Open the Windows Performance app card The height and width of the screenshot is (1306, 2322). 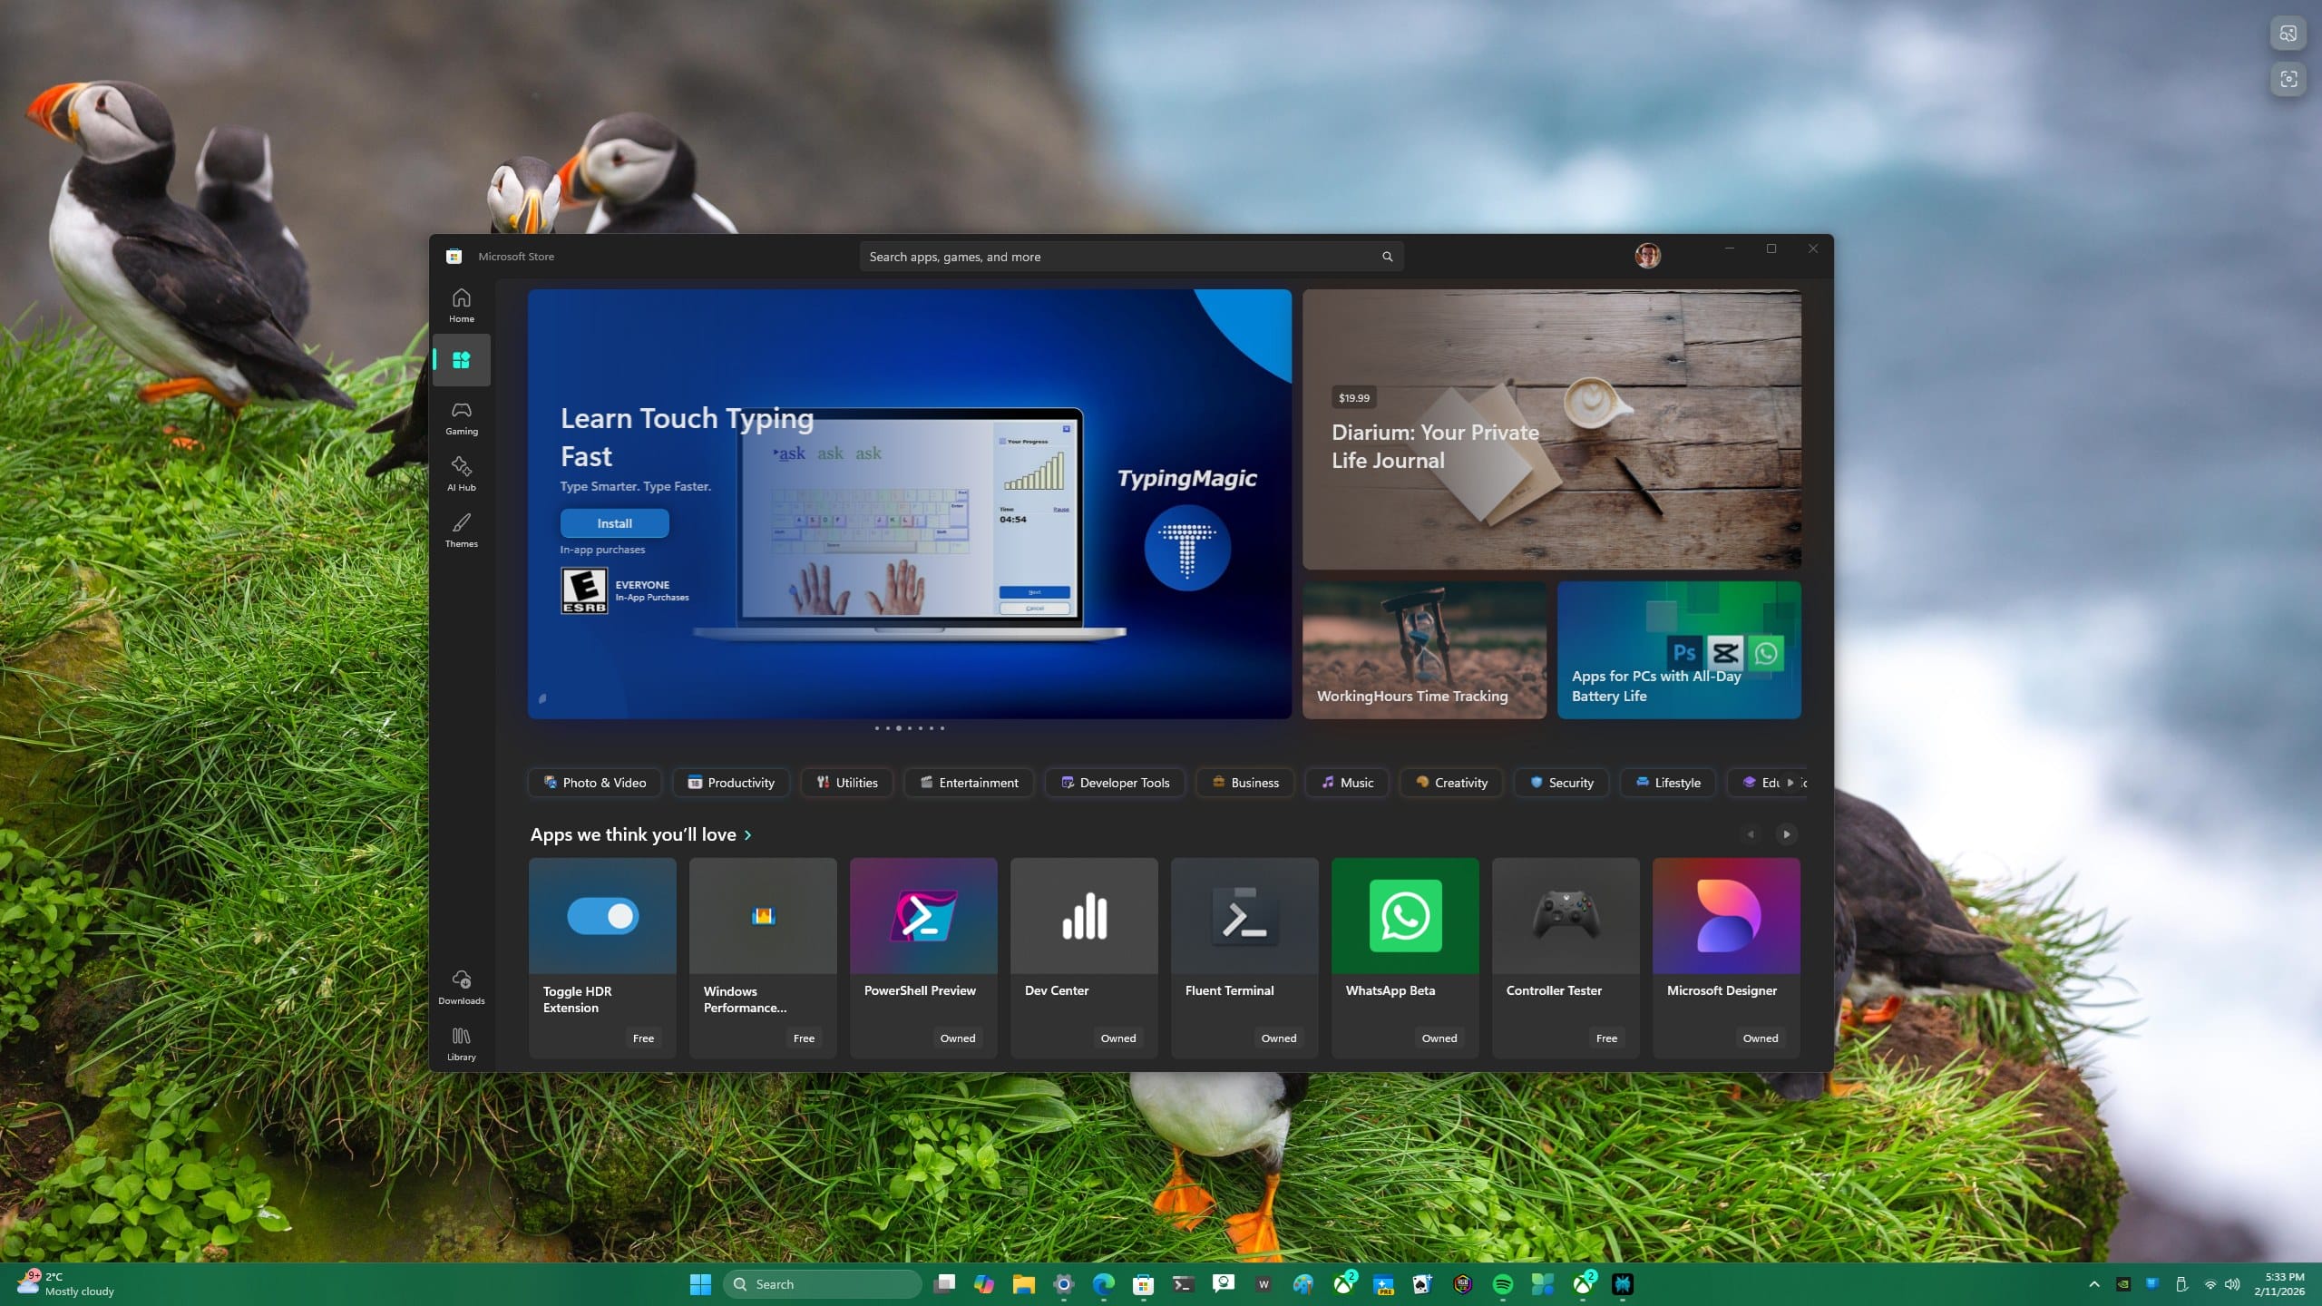763,958
